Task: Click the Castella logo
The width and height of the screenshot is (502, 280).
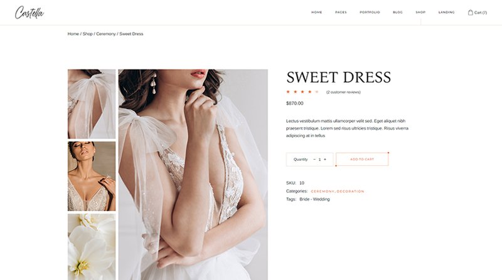Action: (x=29, y=13)
